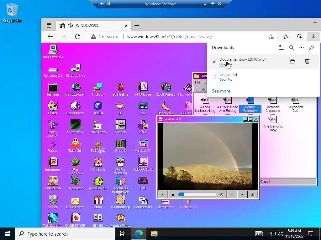The width and height of the screenshot is (321, 240).
Task: Open Puke Data icon
Action: coord(98,127)
